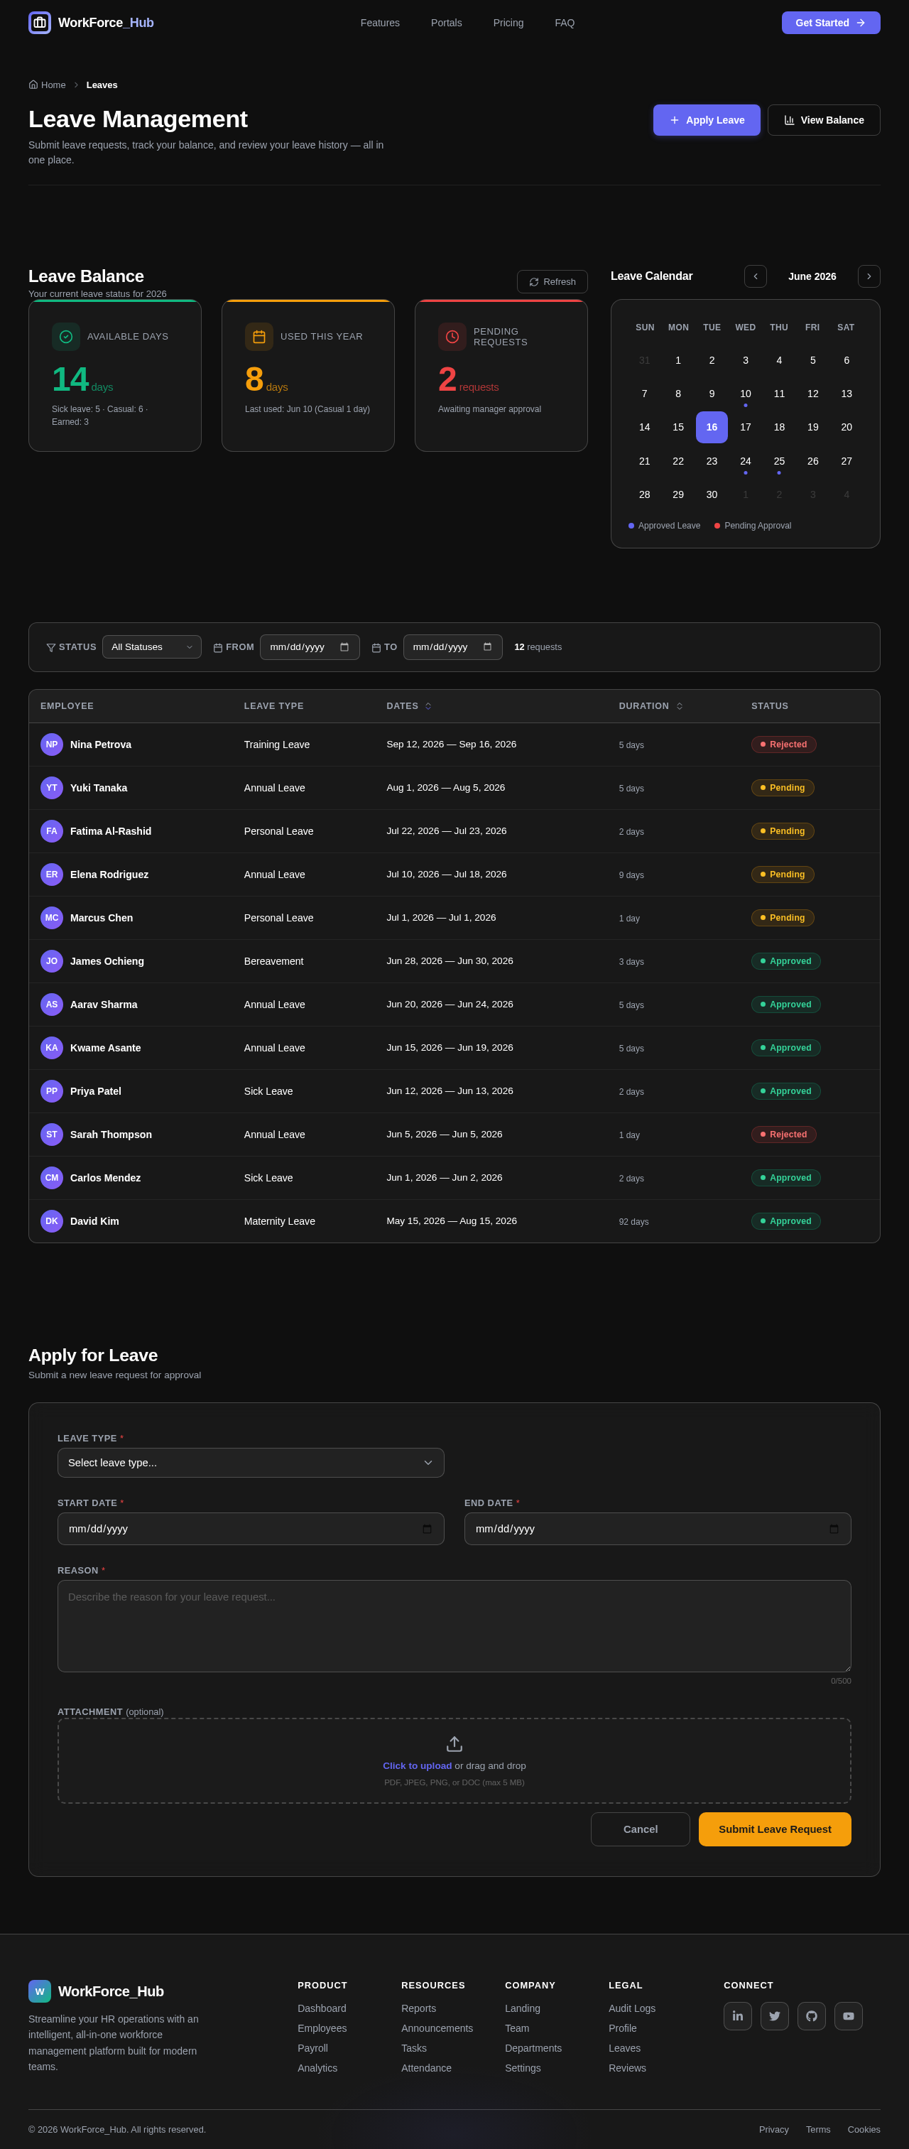Open FAQ in top navigation
The width and height of the screenshot is (909, 2149).
(565, 23)
